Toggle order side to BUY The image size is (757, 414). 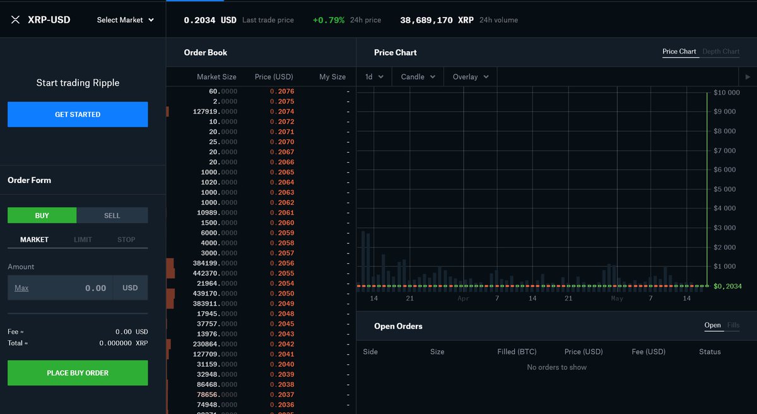click(42, 215)
